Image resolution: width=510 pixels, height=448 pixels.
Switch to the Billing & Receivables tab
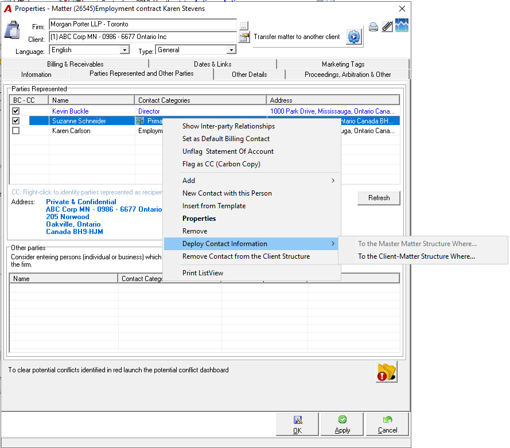(x=75, y=64)
